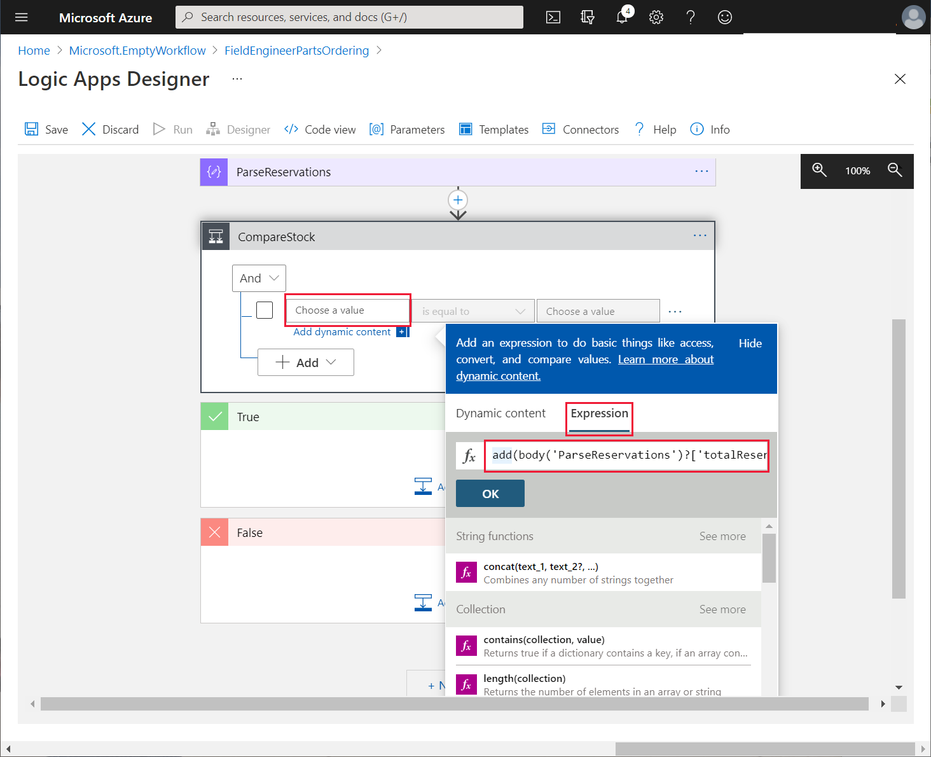Click Add an action icon in True branch
931x757 pixels.
coord(423,487)
